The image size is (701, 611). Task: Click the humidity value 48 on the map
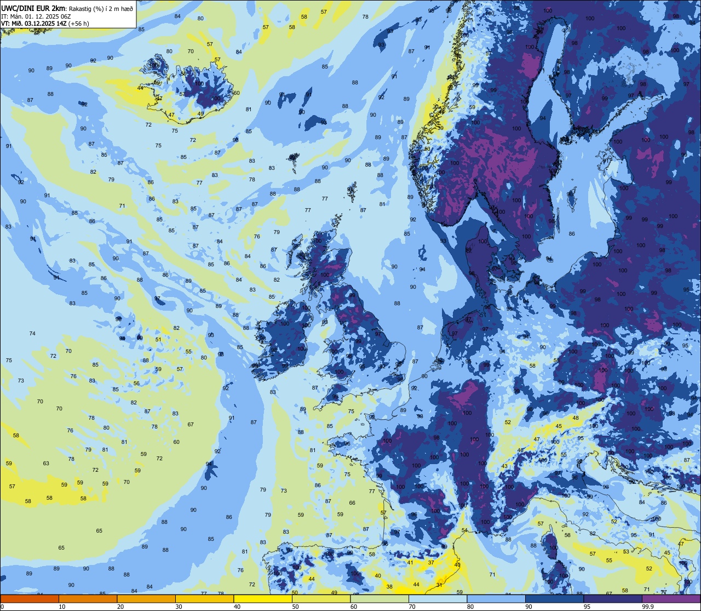[x=576, y=418]
